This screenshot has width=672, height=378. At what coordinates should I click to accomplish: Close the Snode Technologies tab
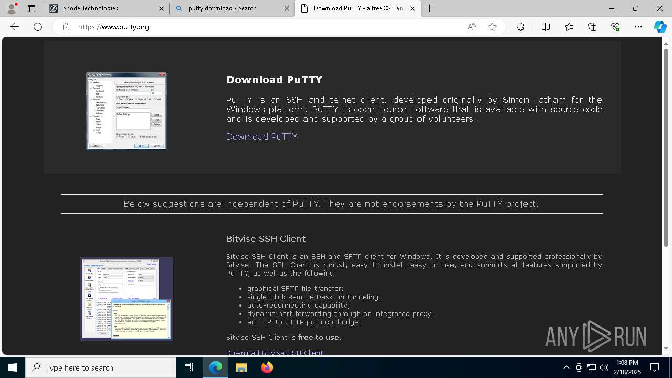[161, 8]
